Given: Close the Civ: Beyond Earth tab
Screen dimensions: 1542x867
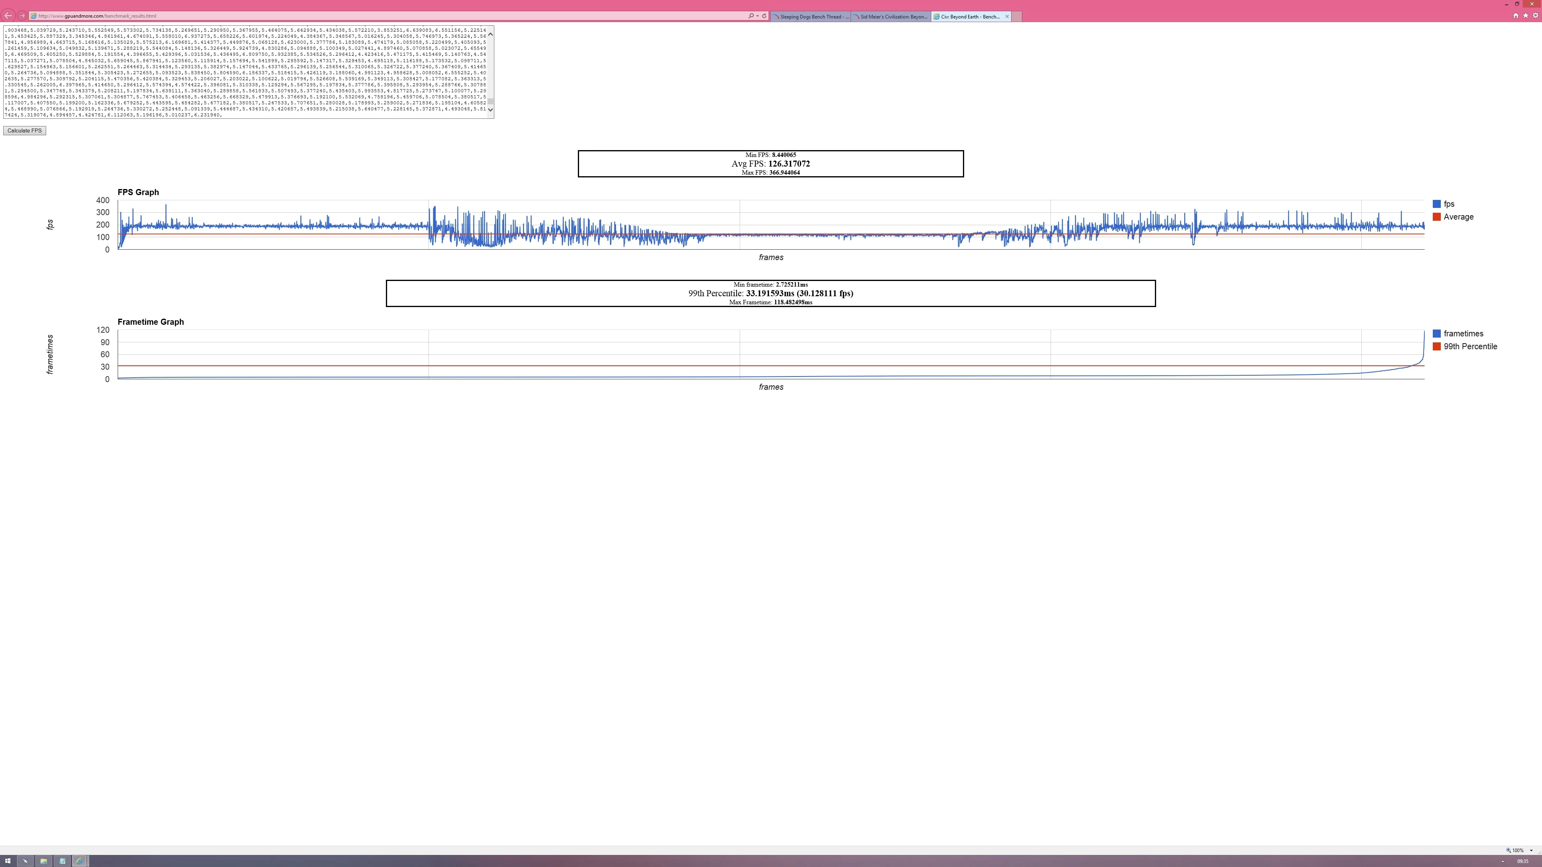Looking at the screenshot, I should point(1007,17).
